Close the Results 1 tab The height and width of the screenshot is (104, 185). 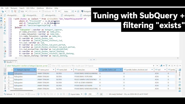[16, 62]
